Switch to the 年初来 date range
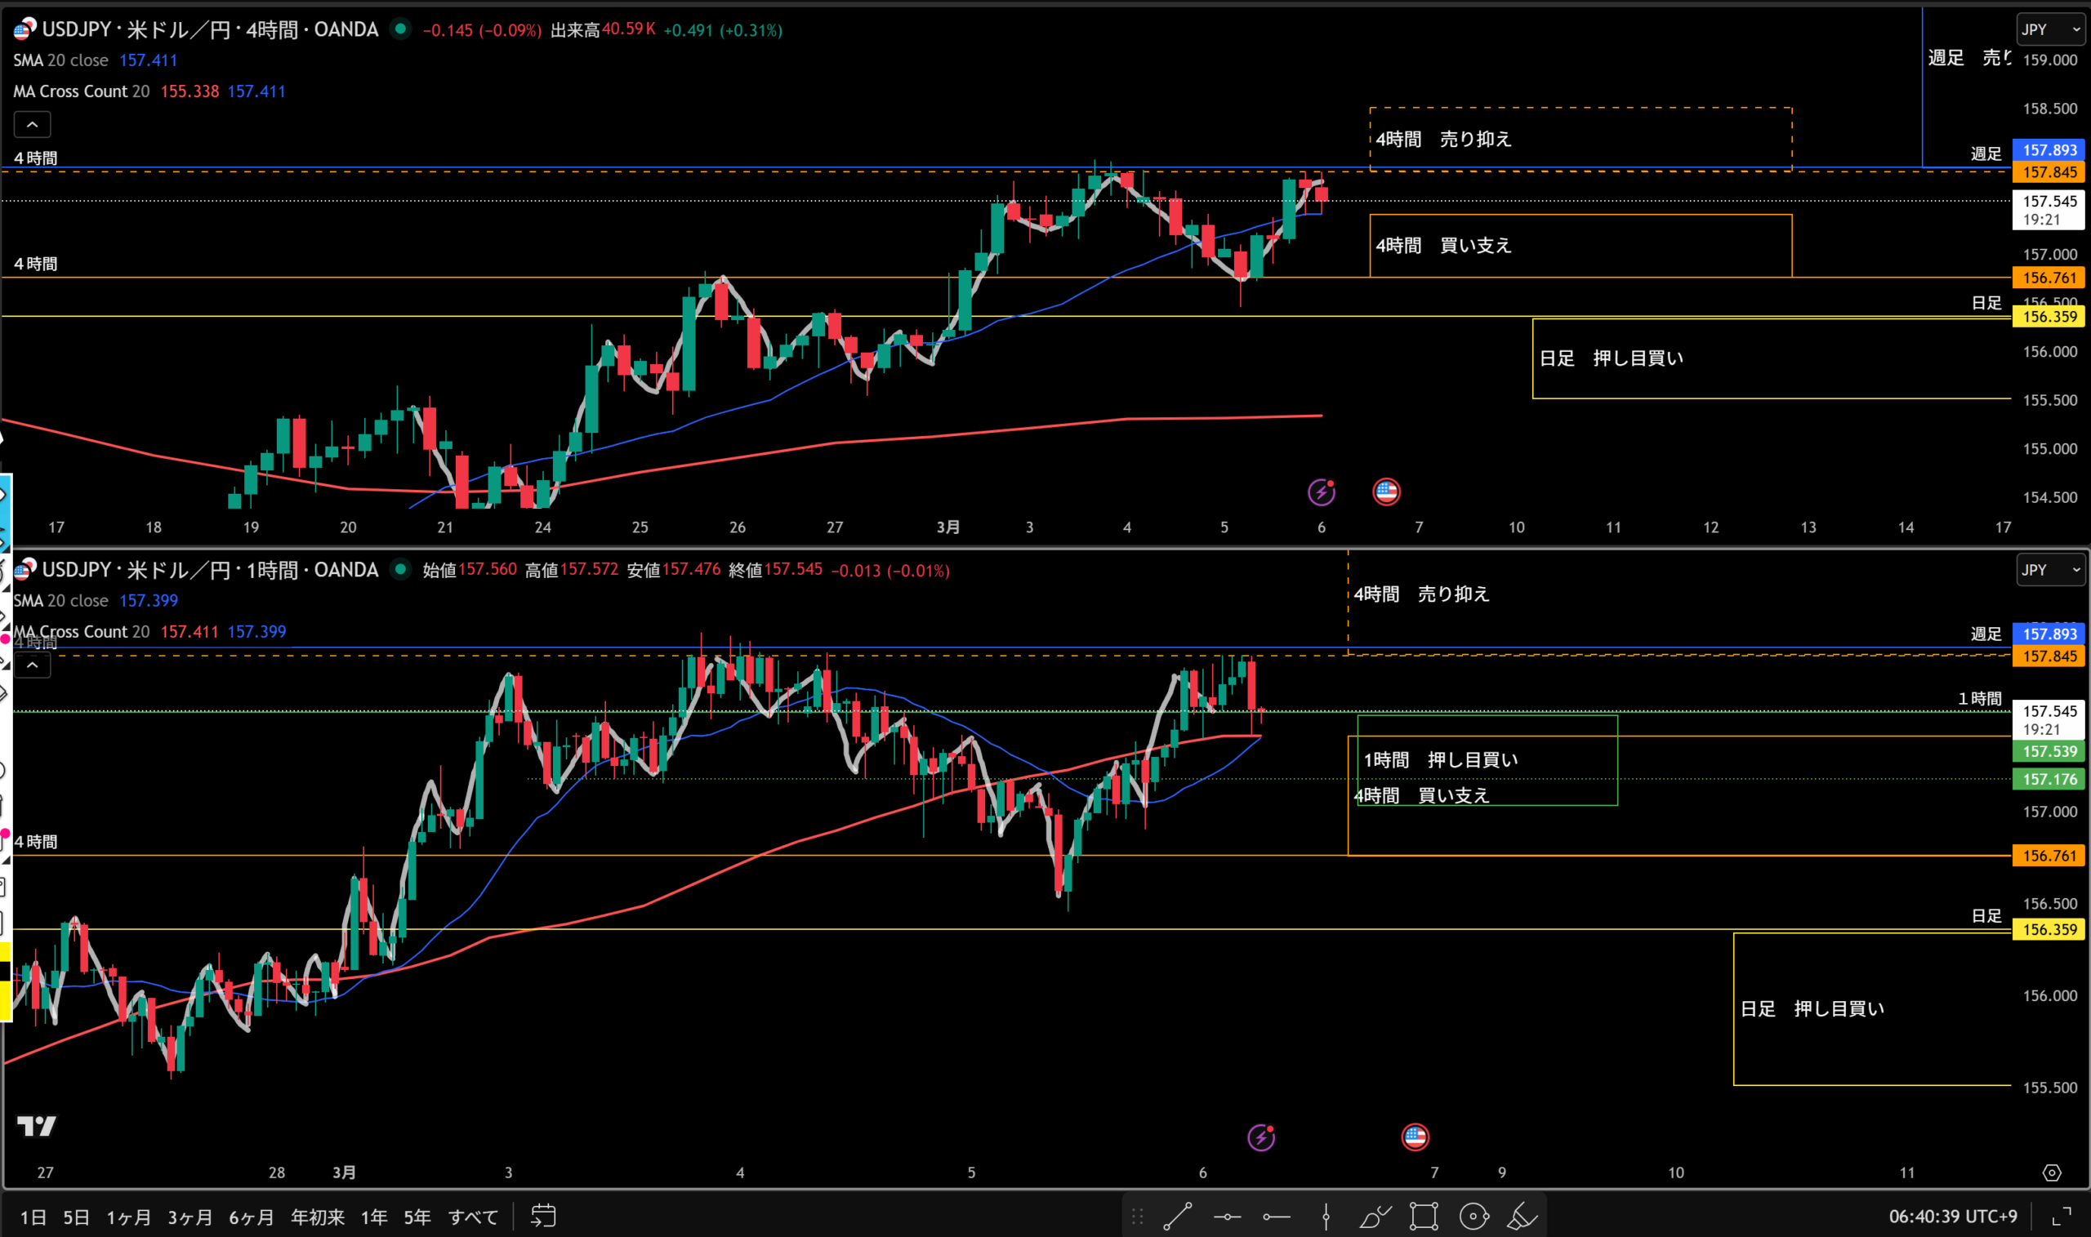The image size is (2091, 1237). coord(317,1217)
